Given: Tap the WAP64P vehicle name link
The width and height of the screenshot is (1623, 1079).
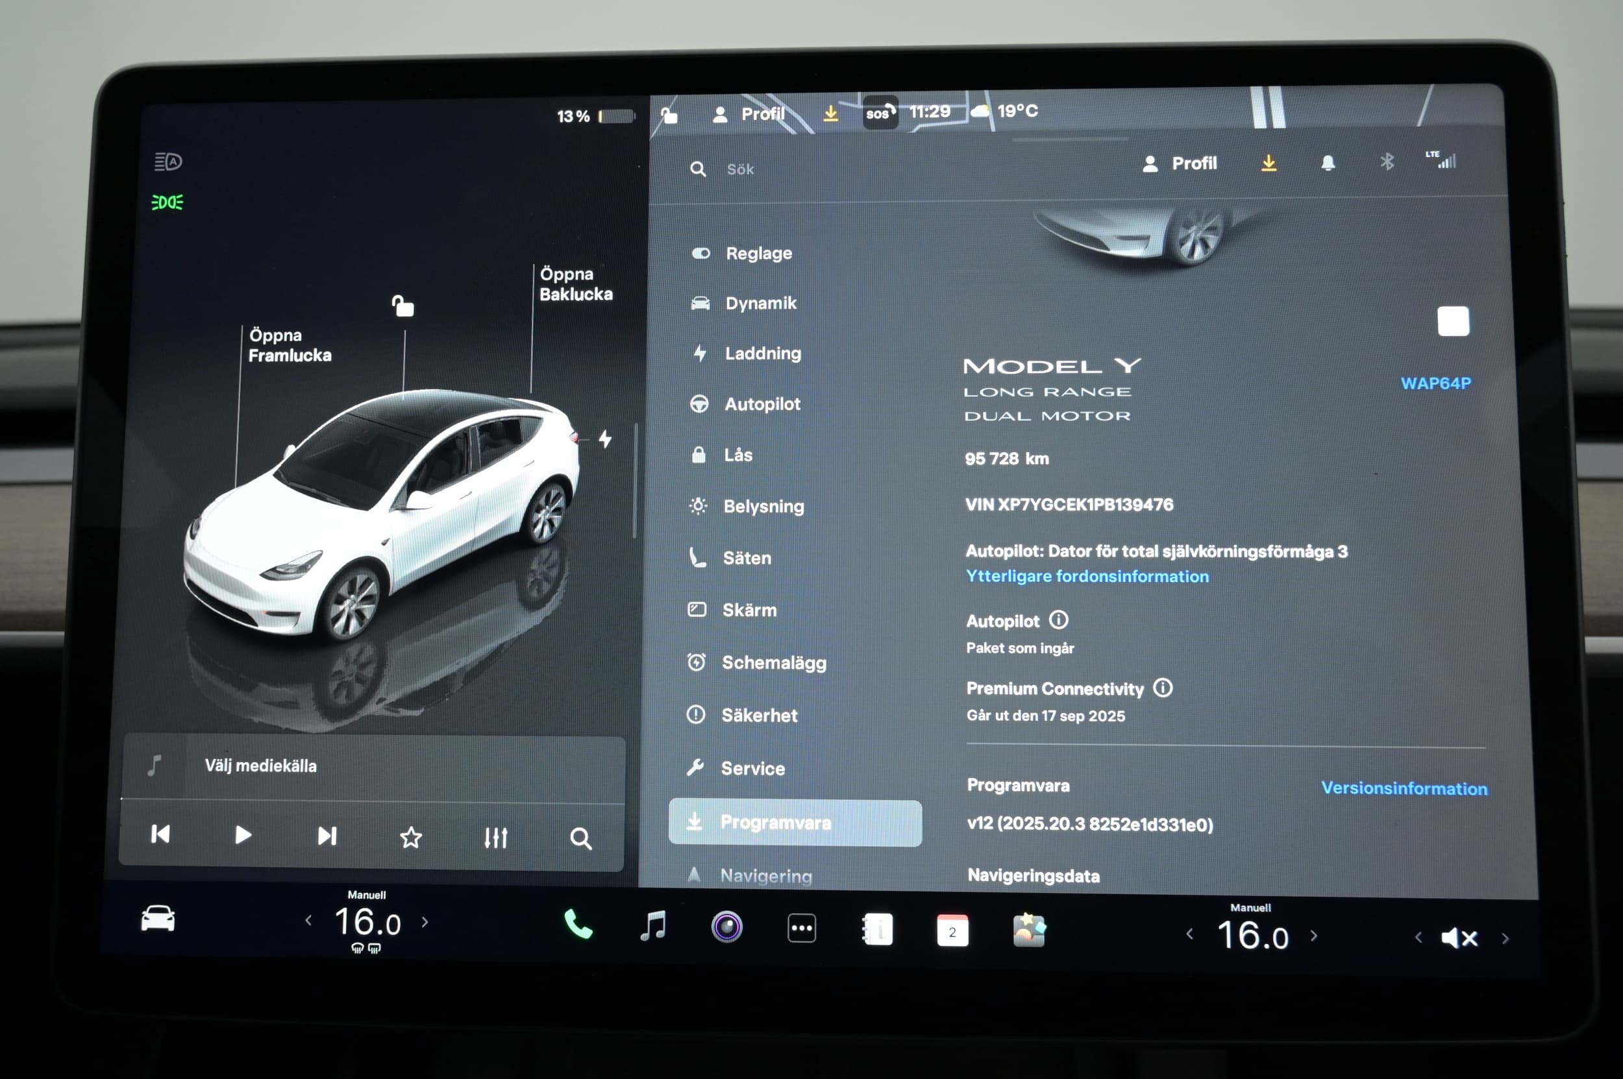Looking at the screenshot, I should click(1435, 383).
